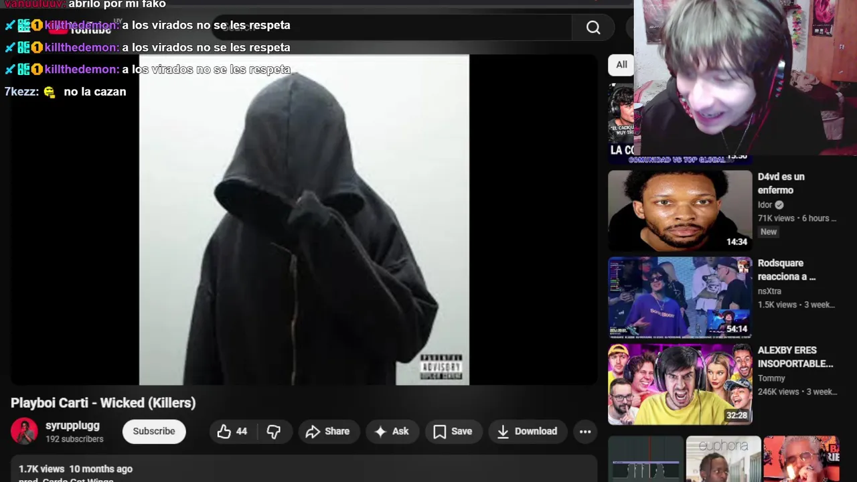This screenshot has width=857, height=482.
Task: Open Idor channel name
Action: click(765, 205)
